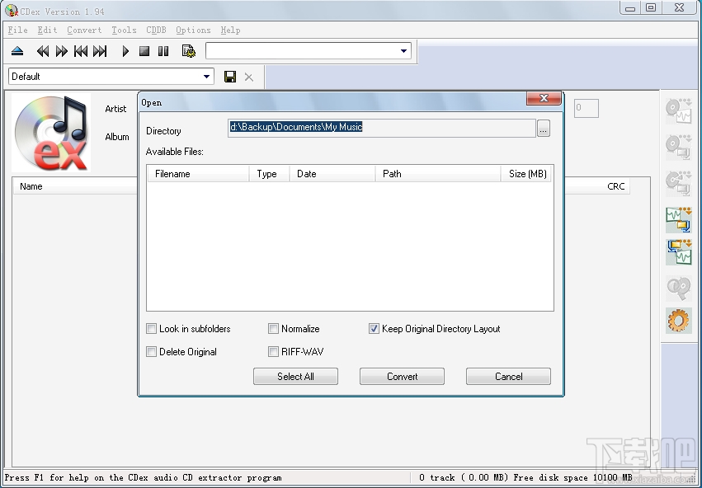Delete profile with the gray X icon
This screenshot has width=702, height=488.
tap(249, 77)
